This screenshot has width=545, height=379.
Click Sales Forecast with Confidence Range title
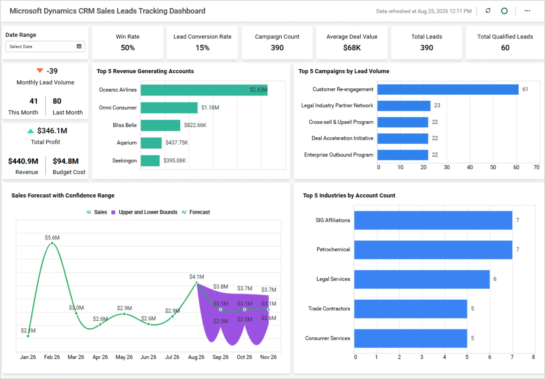[63, 195]
